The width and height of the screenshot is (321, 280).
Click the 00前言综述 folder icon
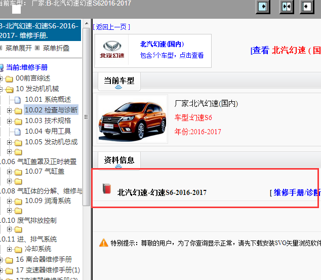click(x=9, y=78)
